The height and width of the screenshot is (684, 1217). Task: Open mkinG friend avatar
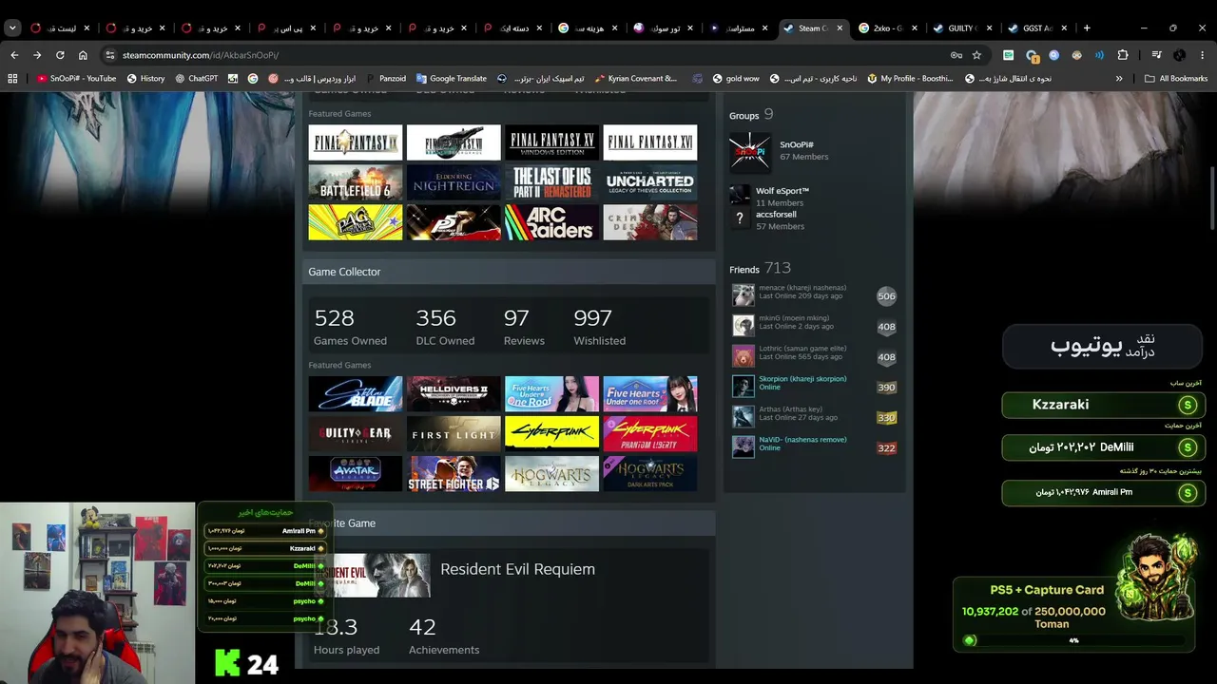click(744, 326)
